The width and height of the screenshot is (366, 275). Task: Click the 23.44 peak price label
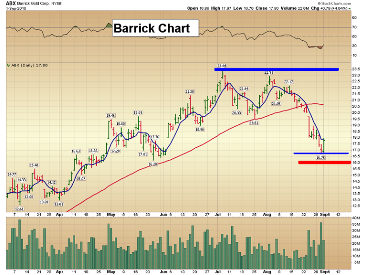pos(222,66)
